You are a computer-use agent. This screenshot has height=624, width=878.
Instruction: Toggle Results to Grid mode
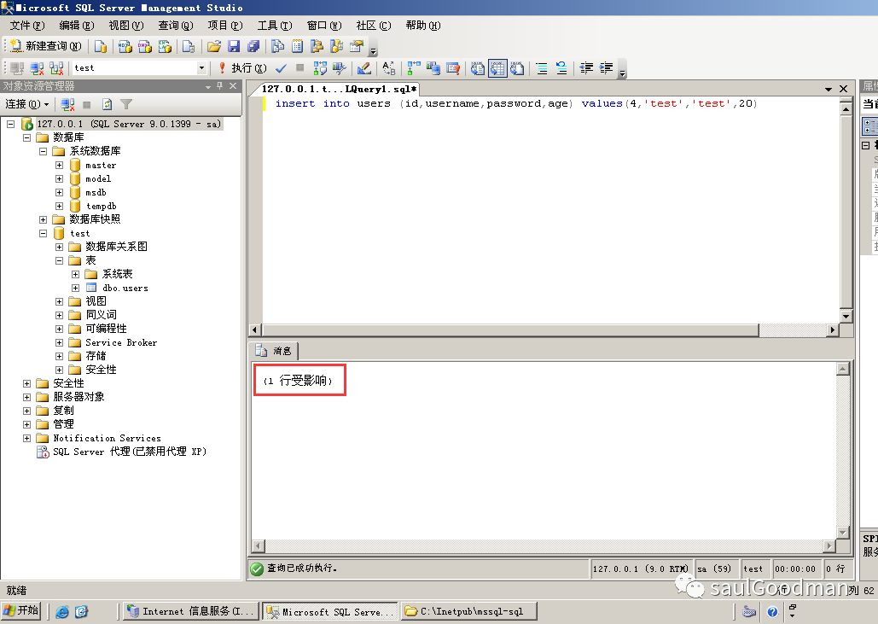(x=497, y=67)
